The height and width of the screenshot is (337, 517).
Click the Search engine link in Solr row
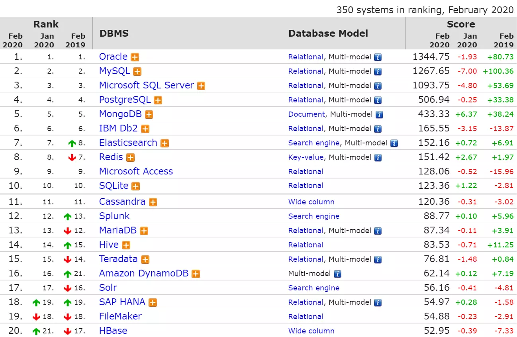pyautogui.click(x=313, y=288)
